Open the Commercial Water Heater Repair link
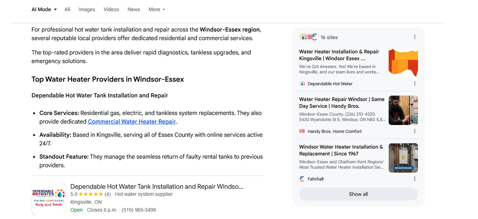This screenshot has height=219, width=478. coord(132,122)
